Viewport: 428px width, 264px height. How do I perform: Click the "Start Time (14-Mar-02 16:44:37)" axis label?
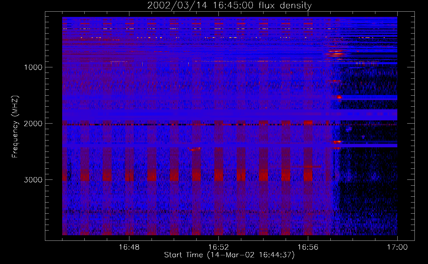(229, 255)
